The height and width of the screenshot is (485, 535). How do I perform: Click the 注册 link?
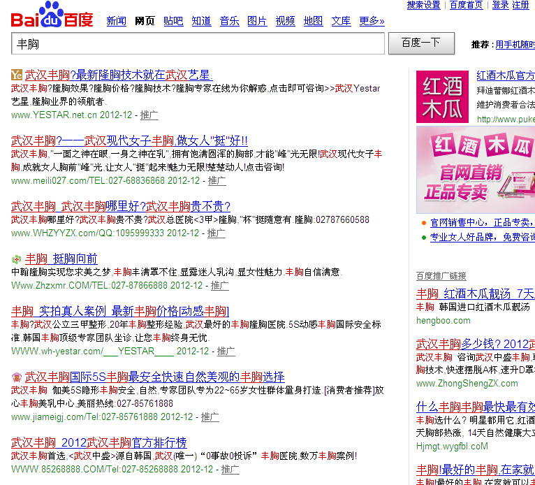click(521, 5)
